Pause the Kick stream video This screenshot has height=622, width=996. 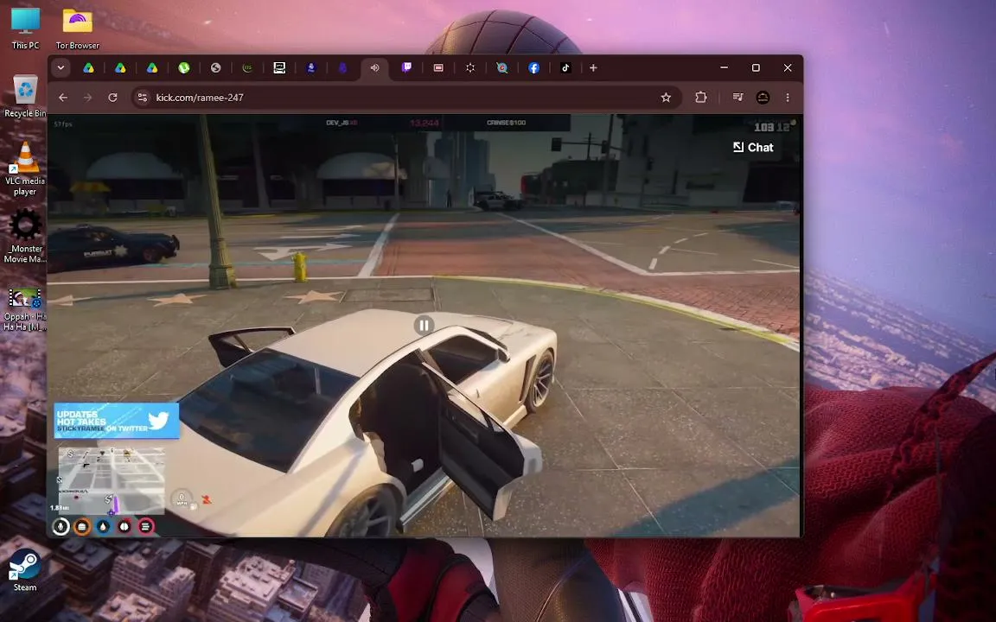pyautogui.click(x=424, y=325)
